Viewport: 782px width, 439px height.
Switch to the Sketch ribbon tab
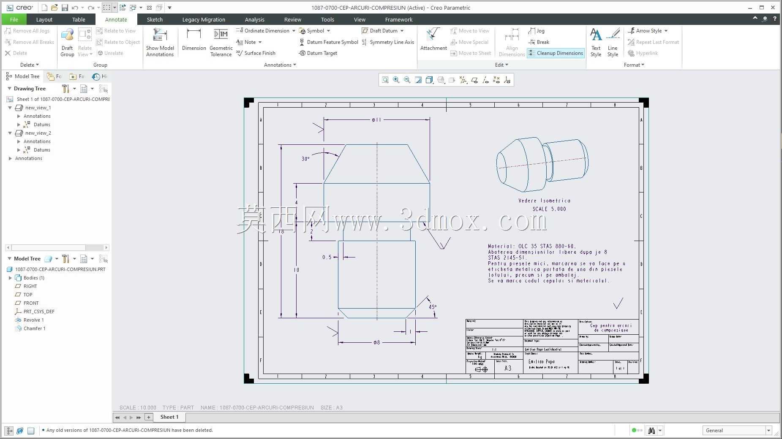click(155, 19)
